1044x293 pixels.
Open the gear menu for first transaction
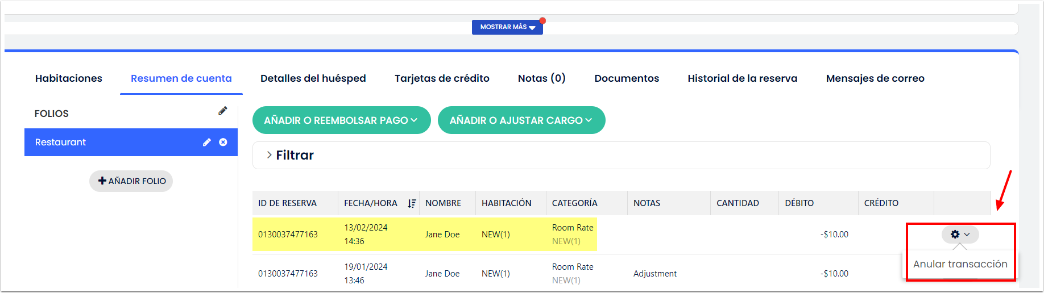coord(960,234)
